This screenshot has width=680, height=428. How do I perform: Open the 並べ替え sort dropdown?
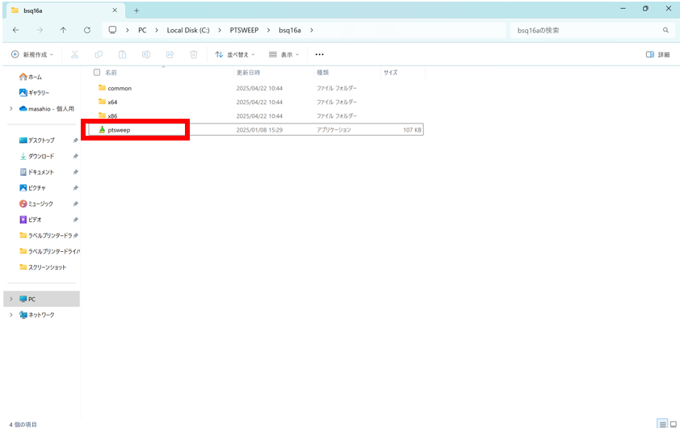pyautogui.click(x=235, y=54)
